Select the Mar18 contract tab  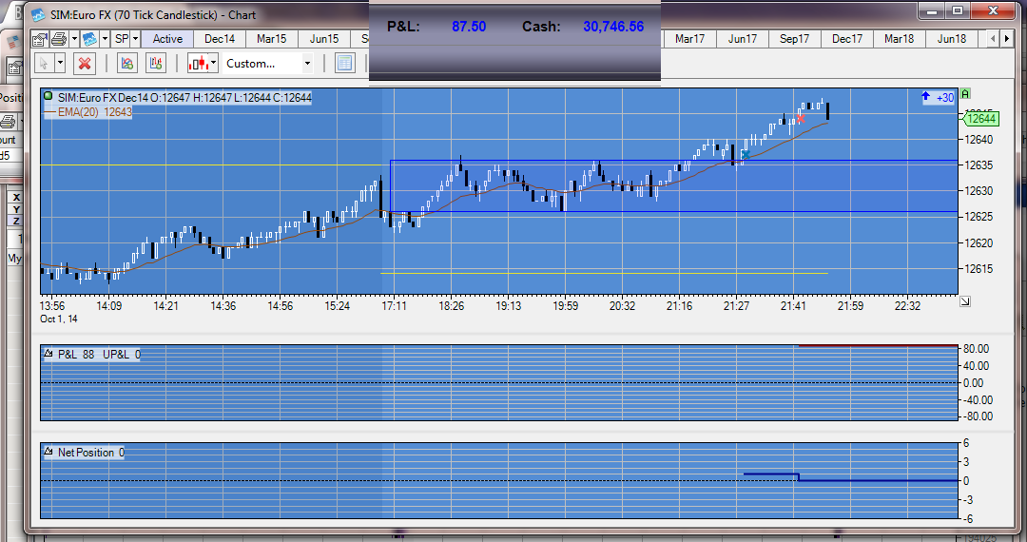click(x=900, y=39)
